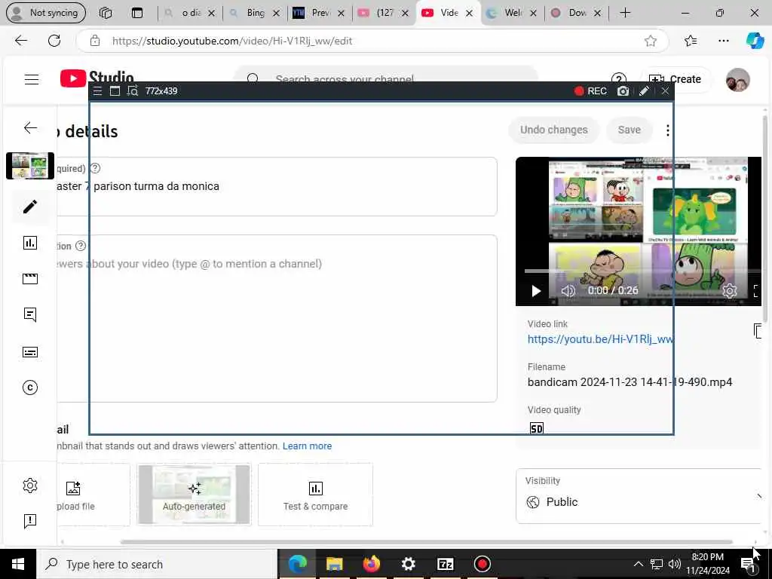
Task: Click the 772x439 recording size label
Action: pyautogui.click(x=161, y=91)
